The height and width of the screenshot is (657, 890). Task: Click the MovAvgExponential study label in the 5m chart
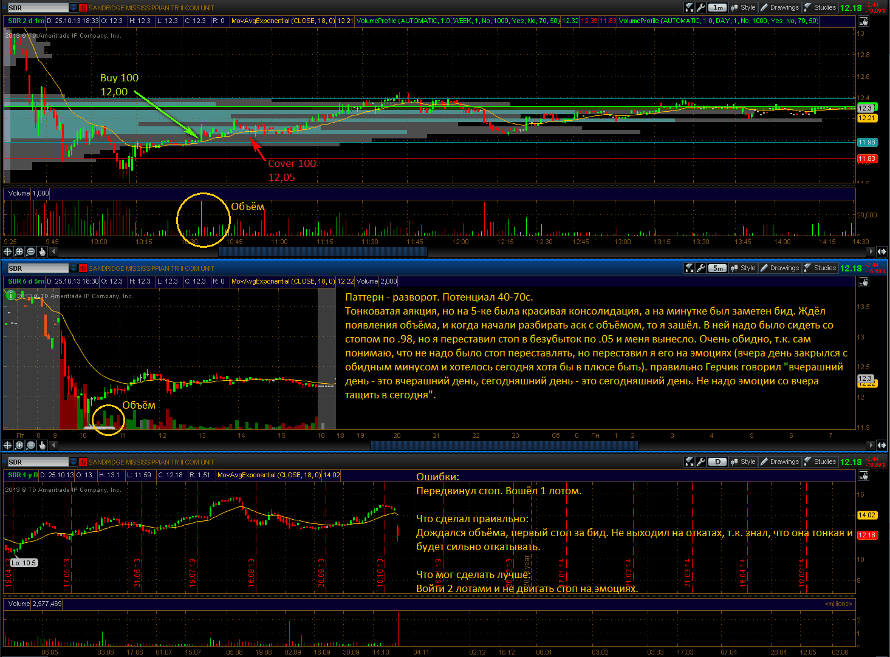click(283, 281)
